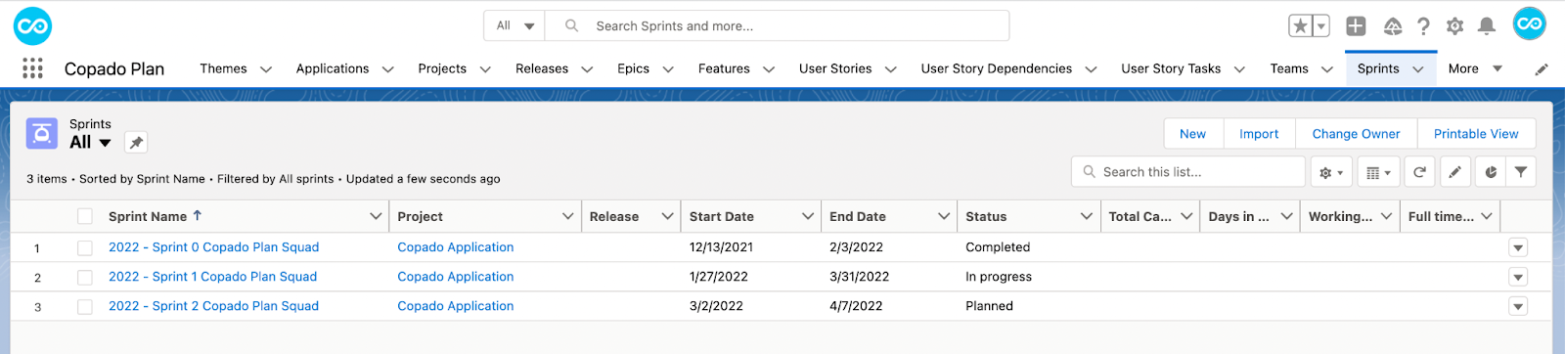Viewport: 1565px width, 354px height.
Task: Expand the Releases tab menu chevron
Action: click(587, 69)
